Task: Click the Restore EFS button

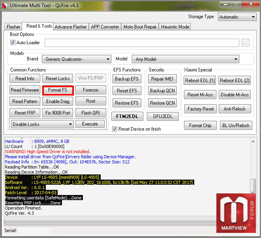Action: coord(127,103)
